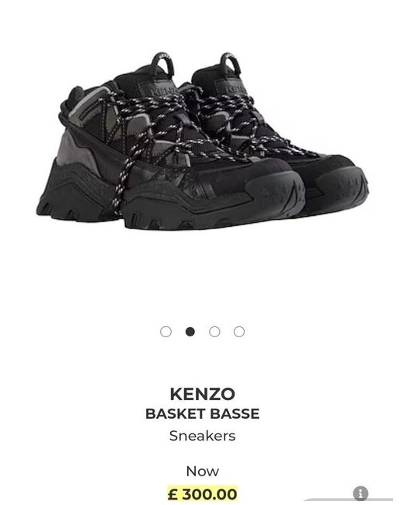Screen dimensions: 404x505
Task: Click the pull loop atop left shoe
Action: 162,64
